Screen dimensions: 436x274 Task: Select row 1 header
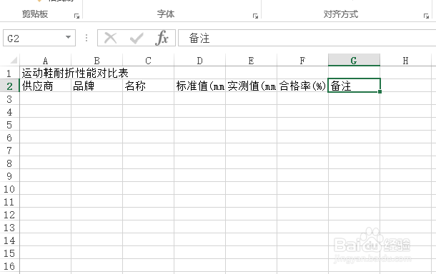click(9, 73)
